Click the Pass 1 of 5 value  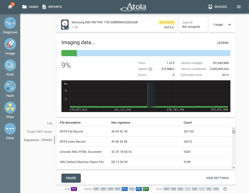[x=171, y=63]
